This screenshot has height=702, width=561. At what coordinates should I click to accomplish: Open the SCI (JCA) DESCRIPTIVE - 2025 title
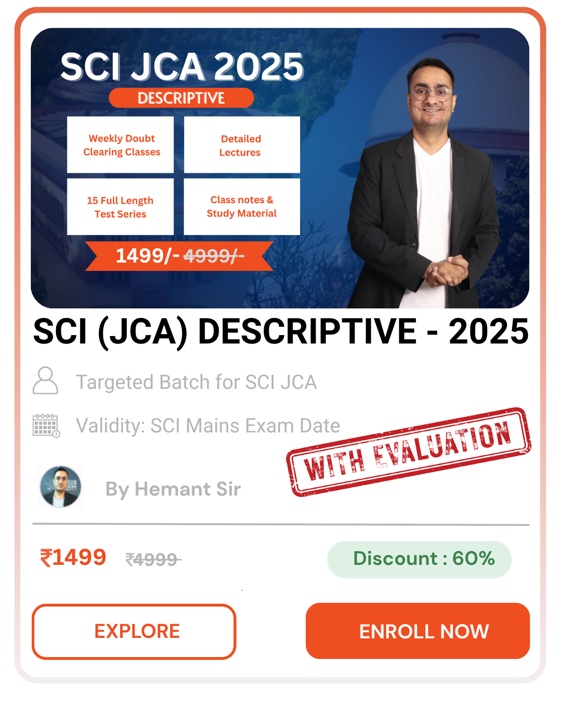coord(281,331)
